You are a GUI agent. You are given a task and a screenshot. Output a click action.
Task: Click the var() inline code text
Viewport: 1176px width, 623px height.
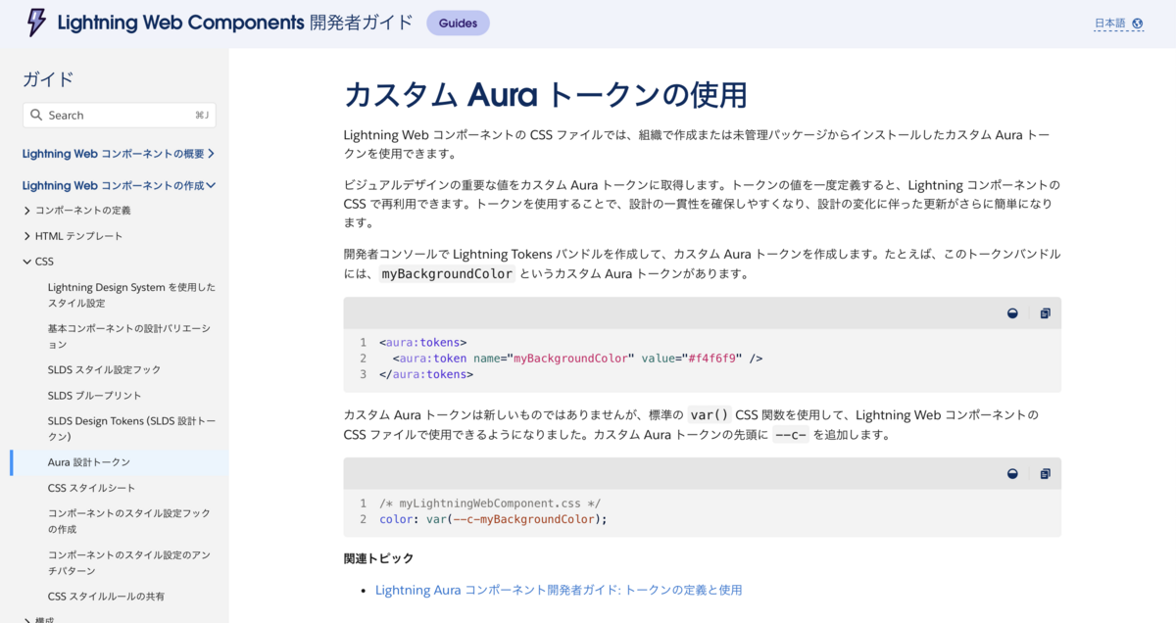(x=710, y=414)
